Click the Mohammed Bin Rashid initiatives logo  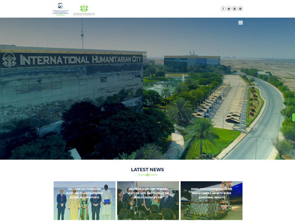tap(61, 9)
